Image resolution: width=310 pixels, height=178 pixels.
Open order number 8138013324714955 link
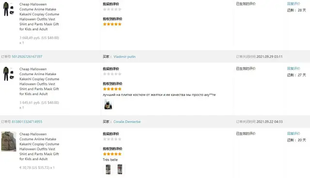27,122
